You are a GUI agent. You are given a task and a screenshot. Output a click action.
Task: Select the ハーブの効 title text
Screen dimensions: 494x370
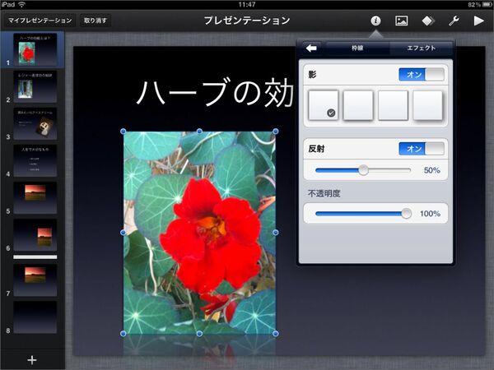click(x=216, y=92)
